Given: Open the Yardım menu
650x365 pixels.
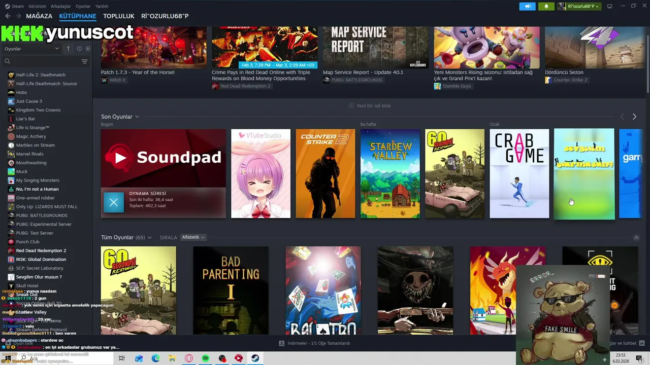Looking at the screenshot, I should pos(102,6).
